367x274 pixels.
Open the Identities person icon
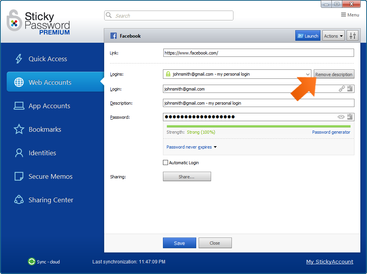pos(19,153)
